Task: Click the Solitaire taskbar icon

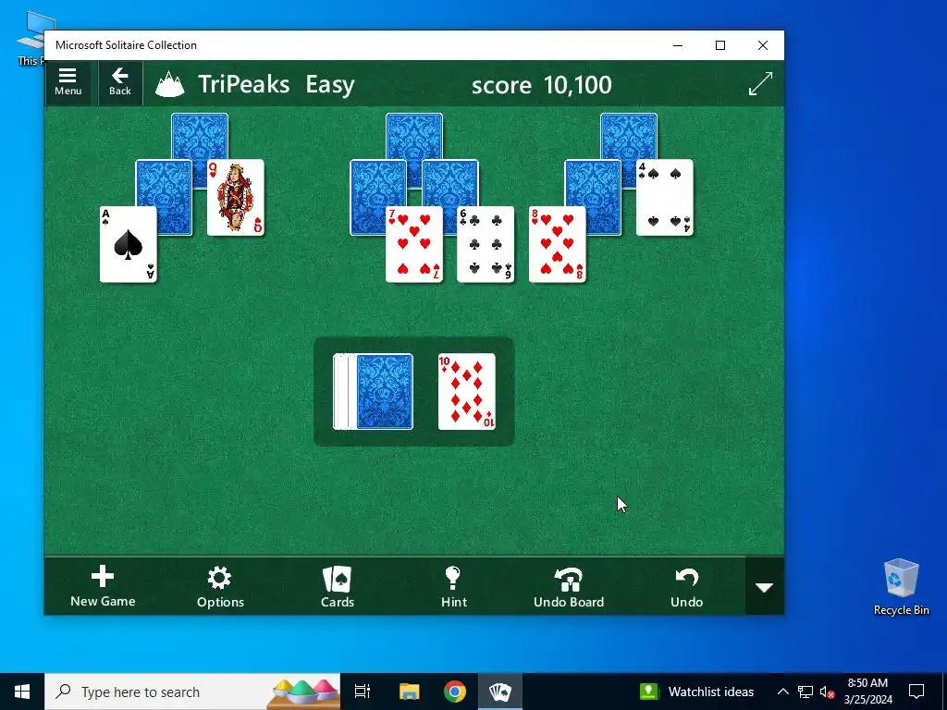Action: tap(500, 692)
